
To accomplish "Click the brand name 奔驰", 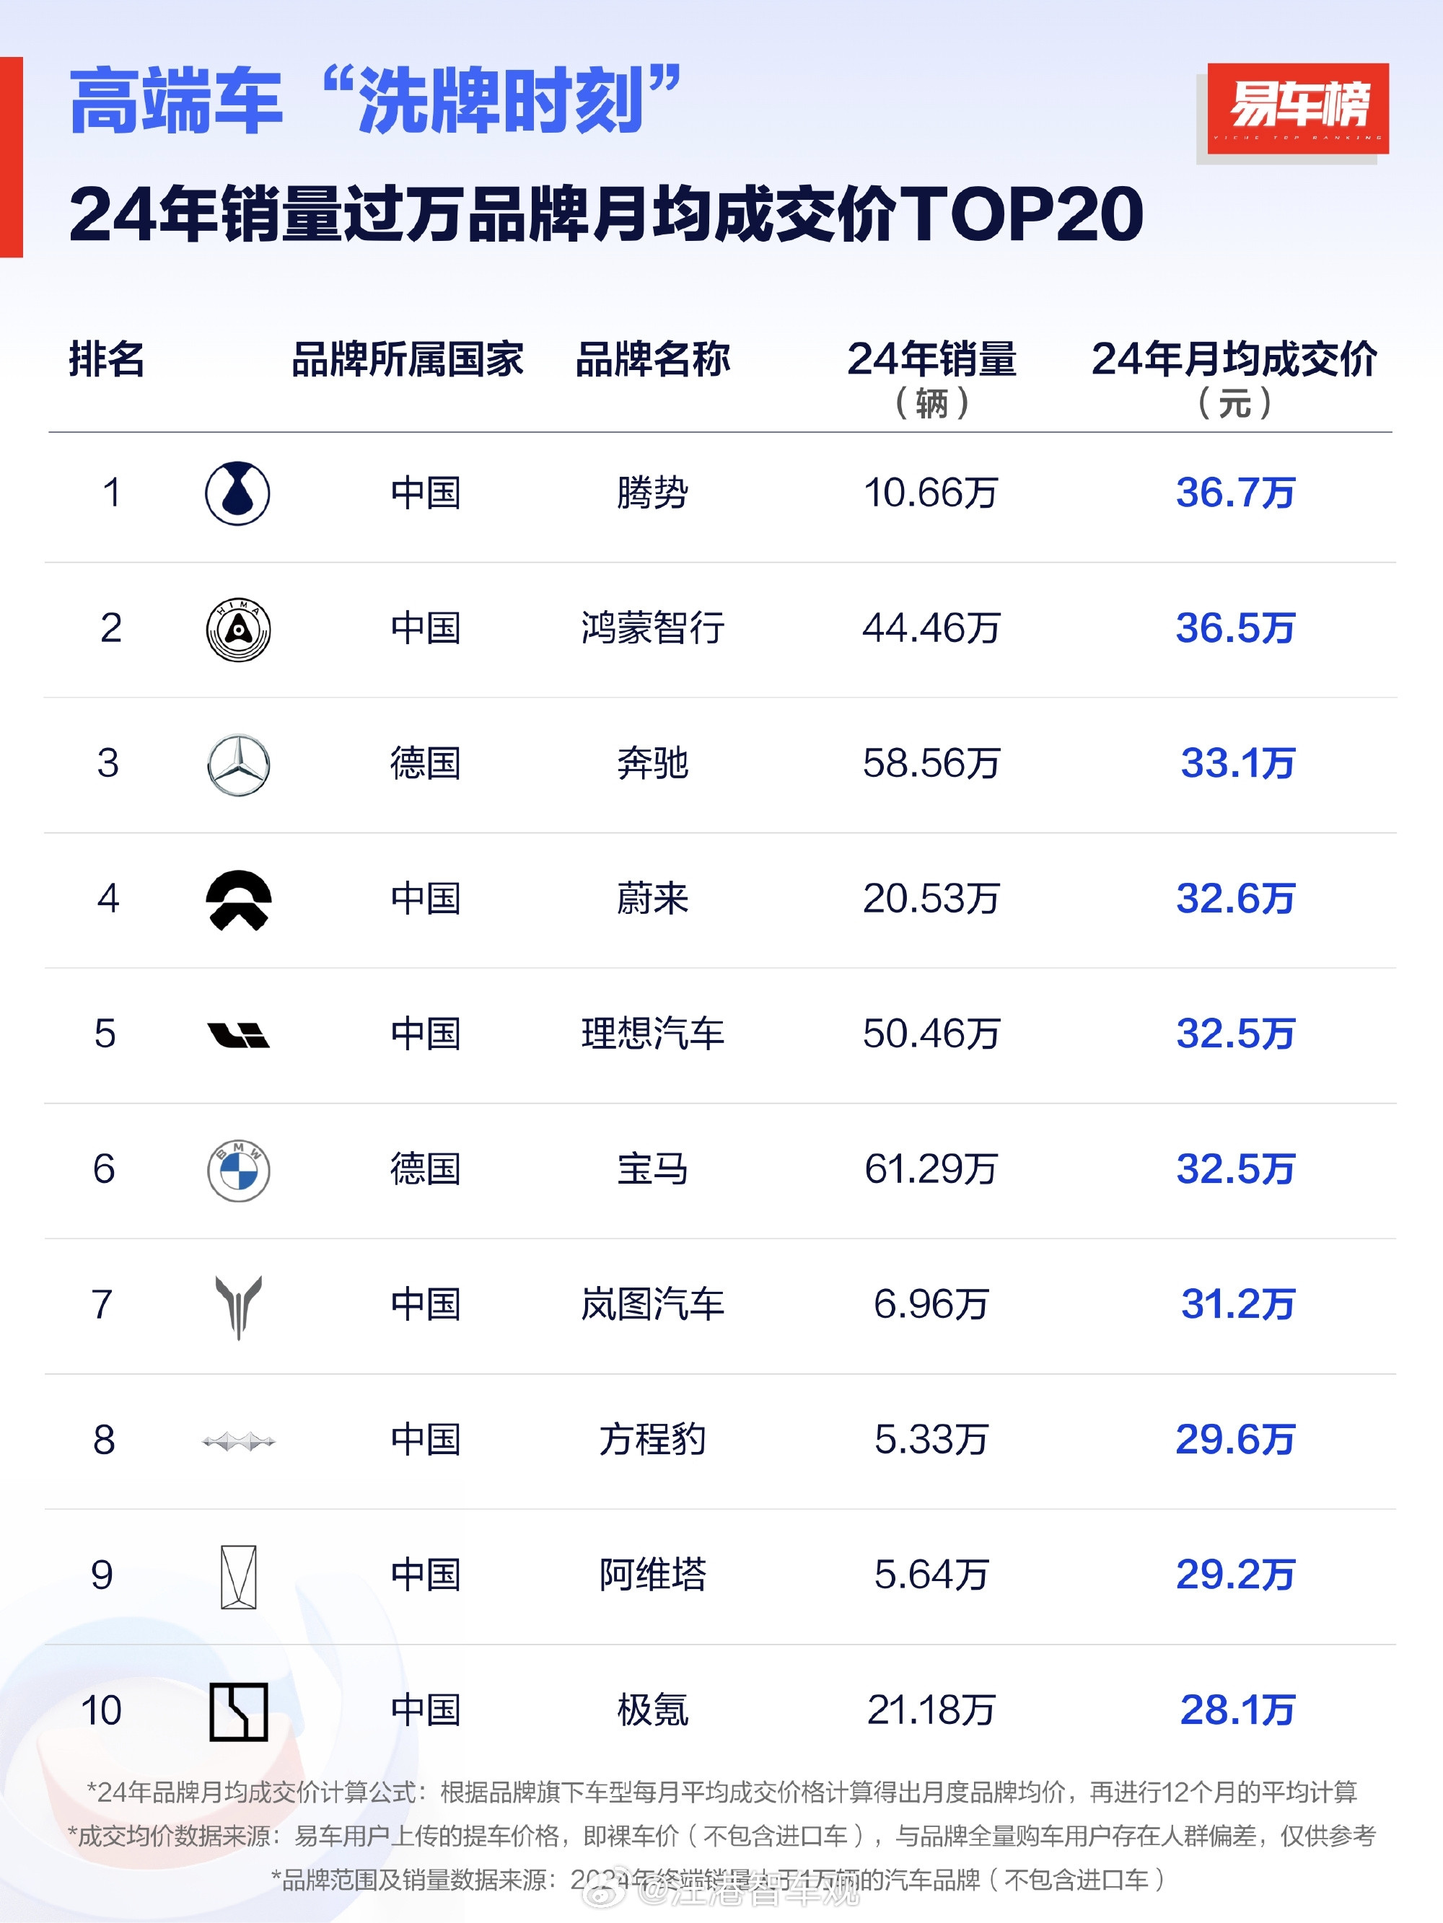I will point(652,763).
